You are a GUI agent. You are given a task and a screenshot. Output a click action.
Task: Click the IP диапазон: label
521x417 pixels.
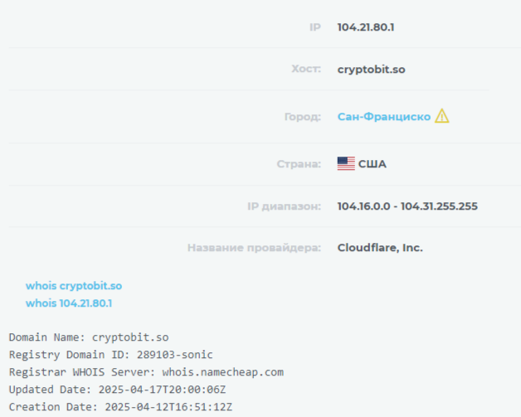pyautogui.click(x=284, y=206)
